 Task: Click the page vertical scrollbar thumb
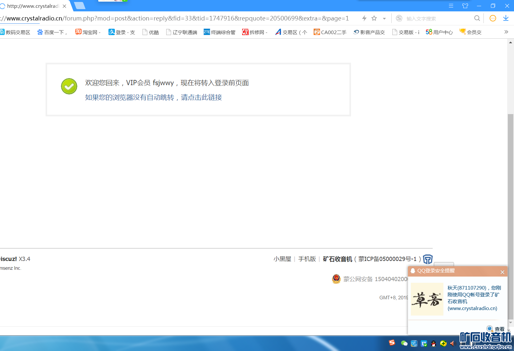point(510,216)
